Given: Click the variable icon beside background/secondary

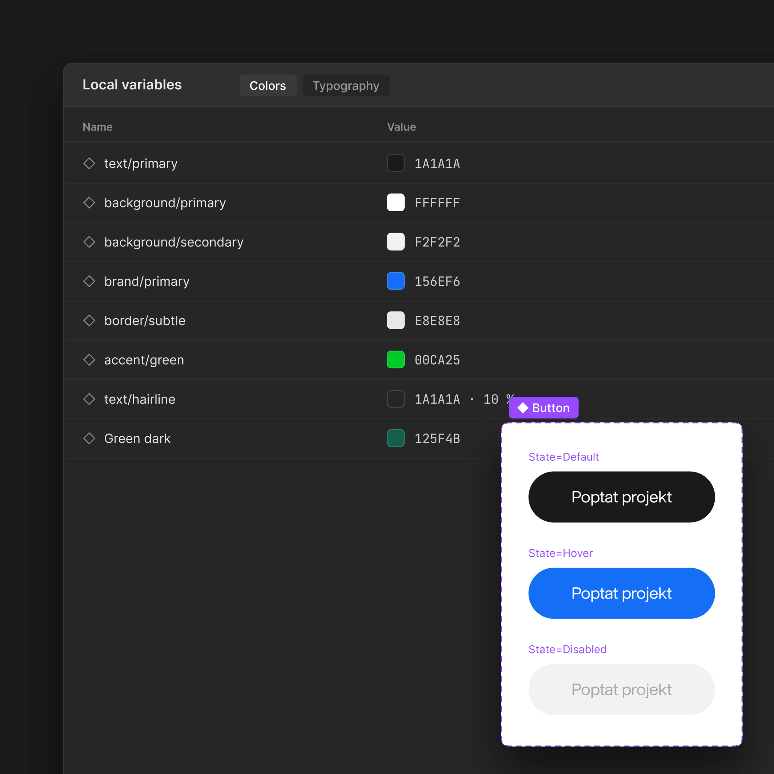Looking at the screenshot, I should point(89,242).
